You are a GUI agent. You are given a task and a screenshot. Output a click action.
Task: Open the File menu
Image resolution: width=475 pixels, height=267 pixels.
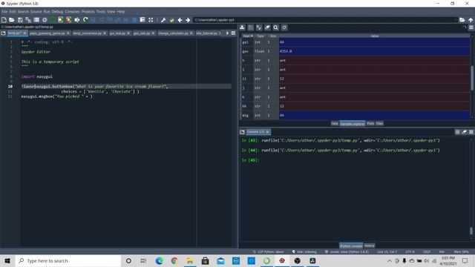pyautogui.click(x=4, y=12)
